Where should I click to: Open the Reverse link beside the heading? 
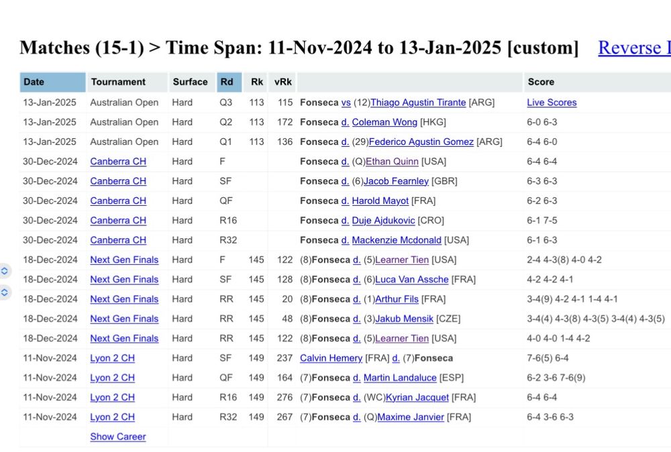tap(634, 48)
